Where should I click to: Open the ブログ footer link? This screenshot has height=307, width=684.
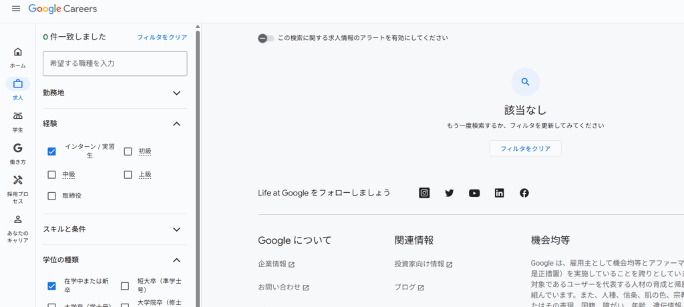point(409,287)
